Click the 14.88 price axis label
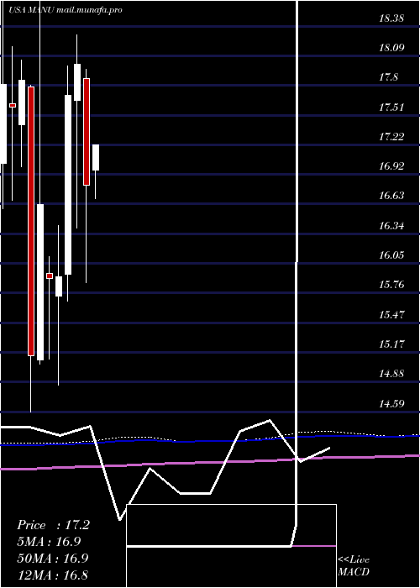Image resolution: width=420 pixels, height=588 pixels. click(391, 373)
